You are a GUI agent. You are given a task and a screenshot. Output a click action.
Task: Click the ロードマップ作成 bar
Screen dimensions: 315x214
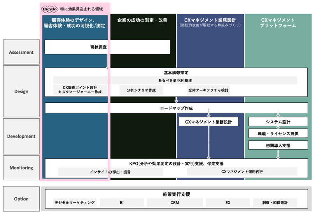[177, 108]
